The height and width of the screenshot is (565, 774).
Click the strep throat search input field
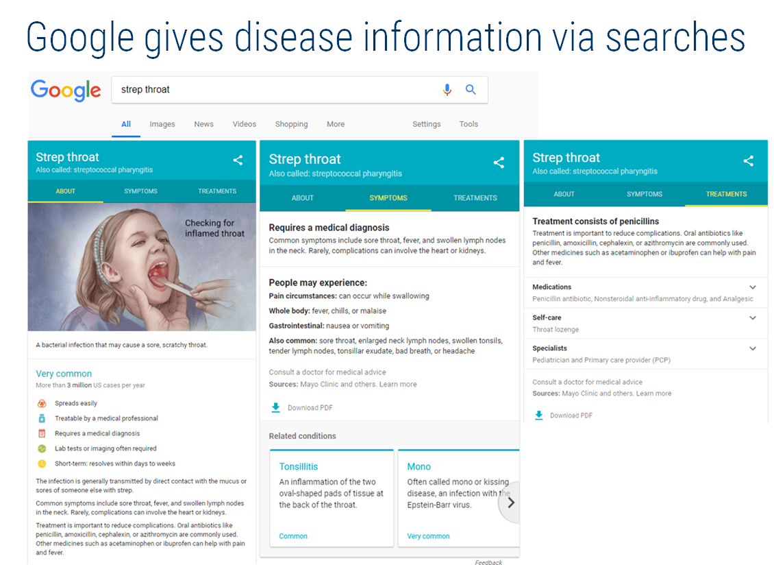(274, 90)
